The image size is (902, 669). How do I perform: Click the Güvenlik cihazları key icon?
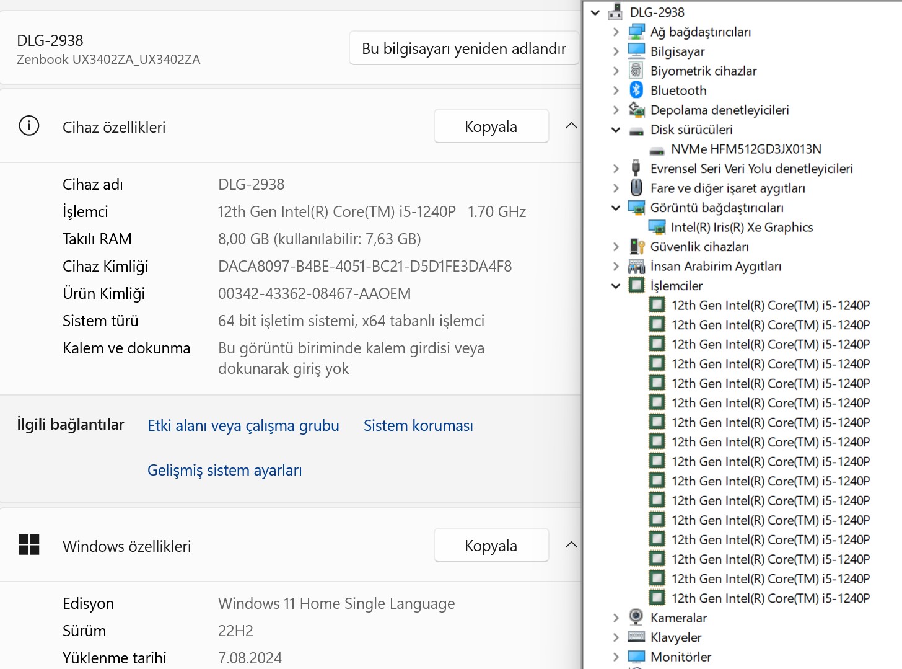(636, 247)
